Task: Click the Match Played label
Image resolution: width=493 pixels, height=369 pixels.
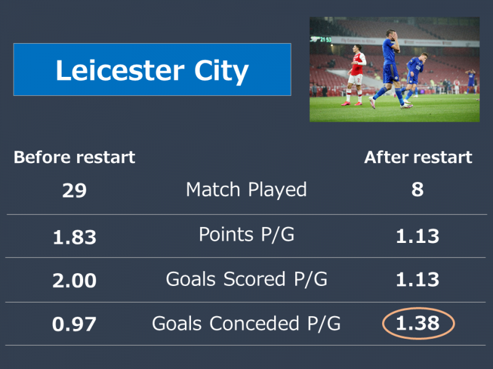Action: (246, 189)
